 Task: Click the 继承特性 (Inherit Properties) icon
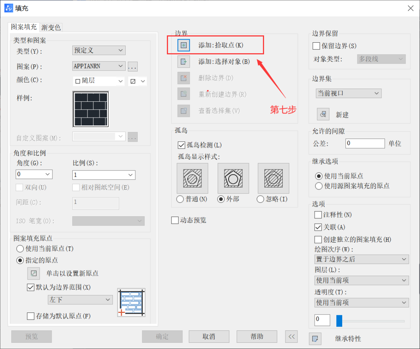315,339
